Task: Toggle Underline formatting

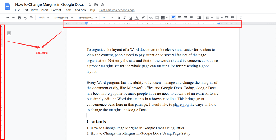Action: click(x=131, y=18)
